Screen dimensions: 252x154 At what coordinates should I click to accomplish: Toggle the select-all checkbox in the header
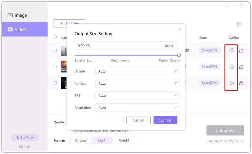coord(55,37)
